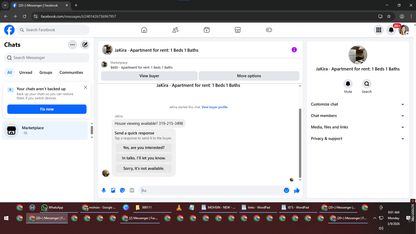Image resolution: width=416 pixels, height=234 pixels.
Task: Send a thumbs-up like
Action: point(297,190)
